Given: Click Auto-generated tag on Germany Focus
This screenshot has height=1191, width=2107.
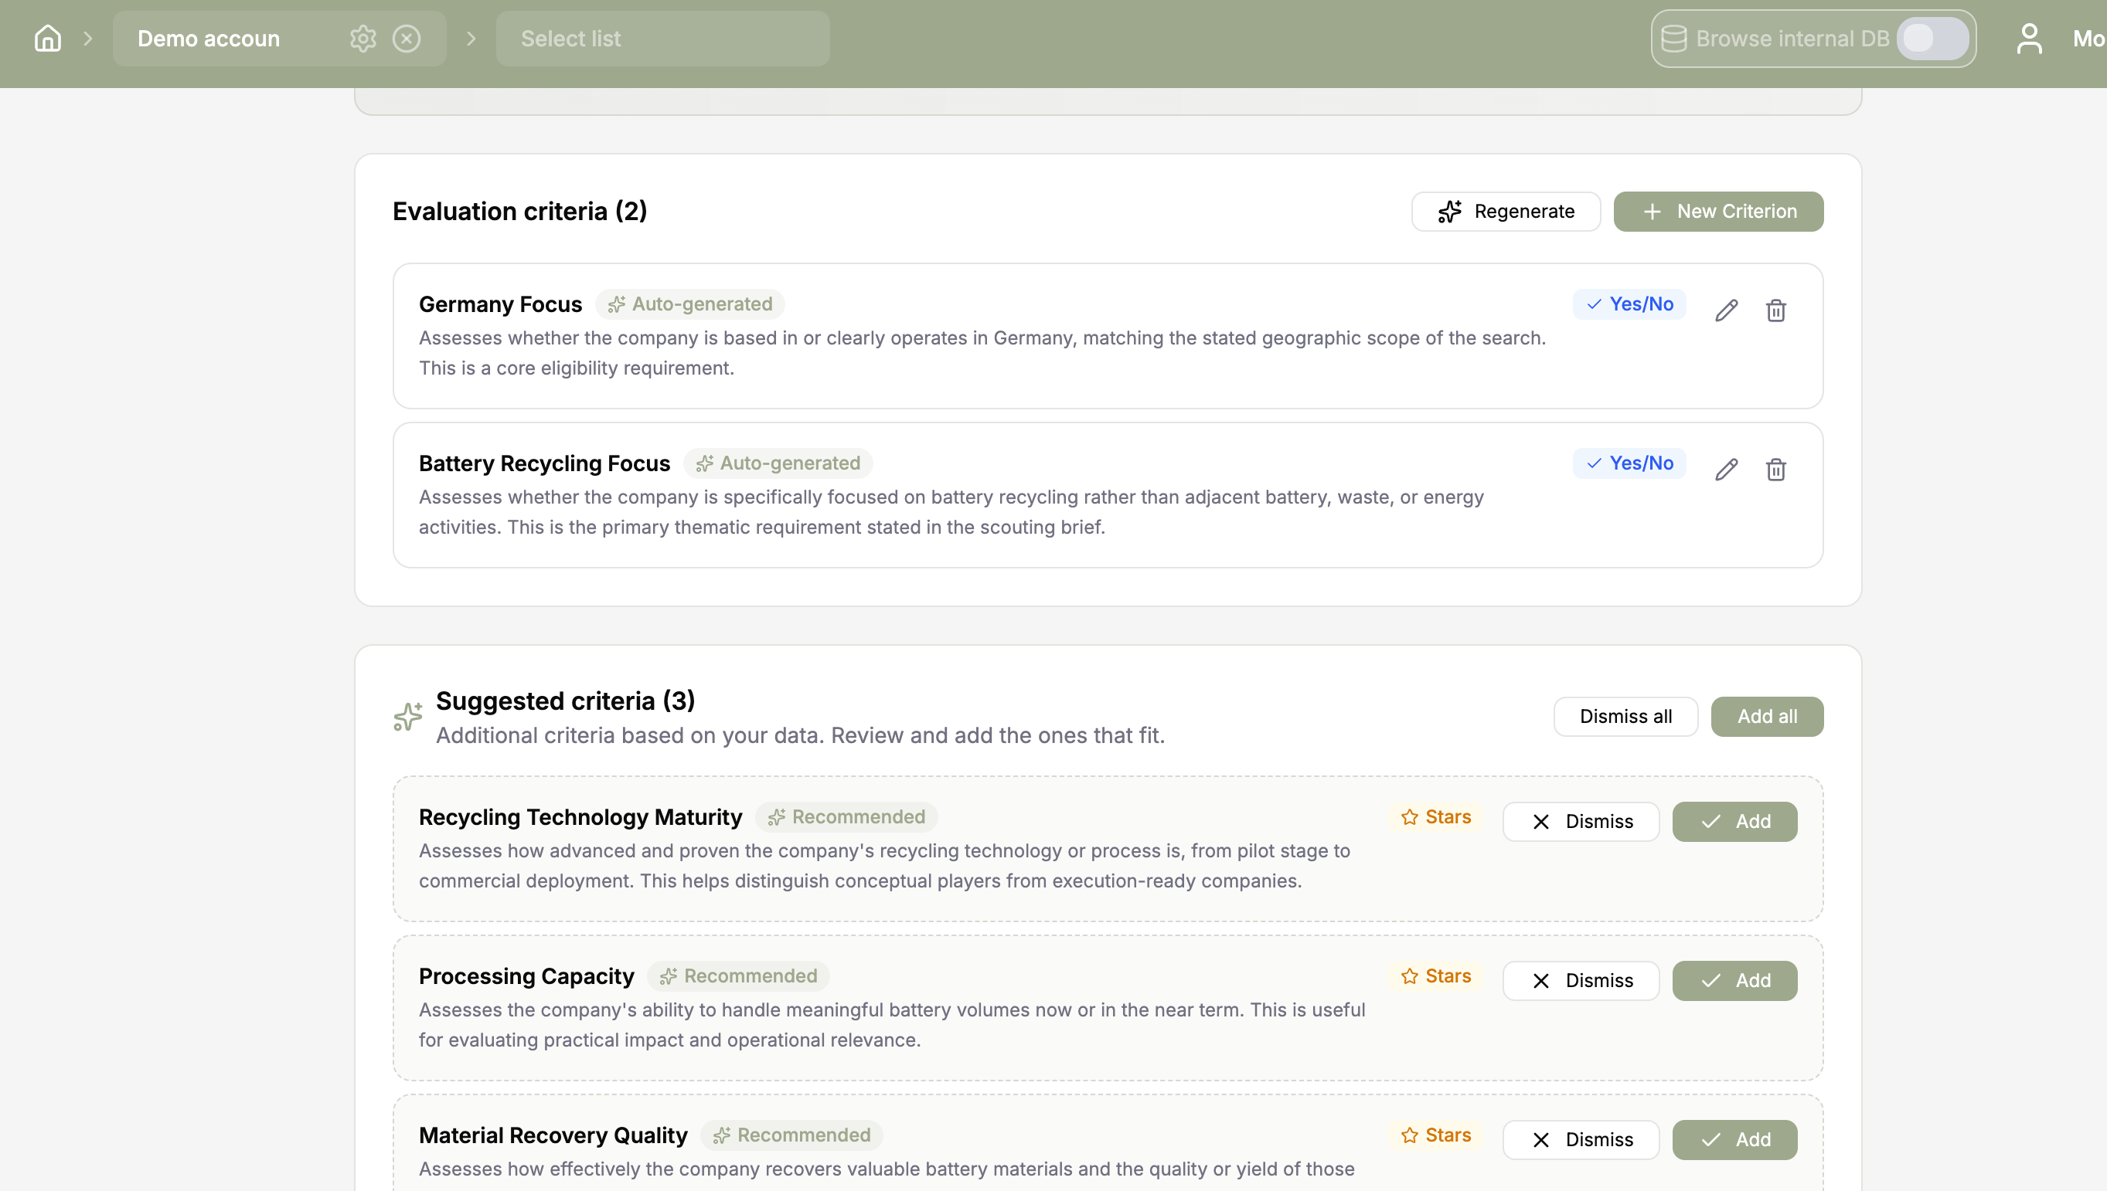Looking at the screenshot, I should (690, 304).
